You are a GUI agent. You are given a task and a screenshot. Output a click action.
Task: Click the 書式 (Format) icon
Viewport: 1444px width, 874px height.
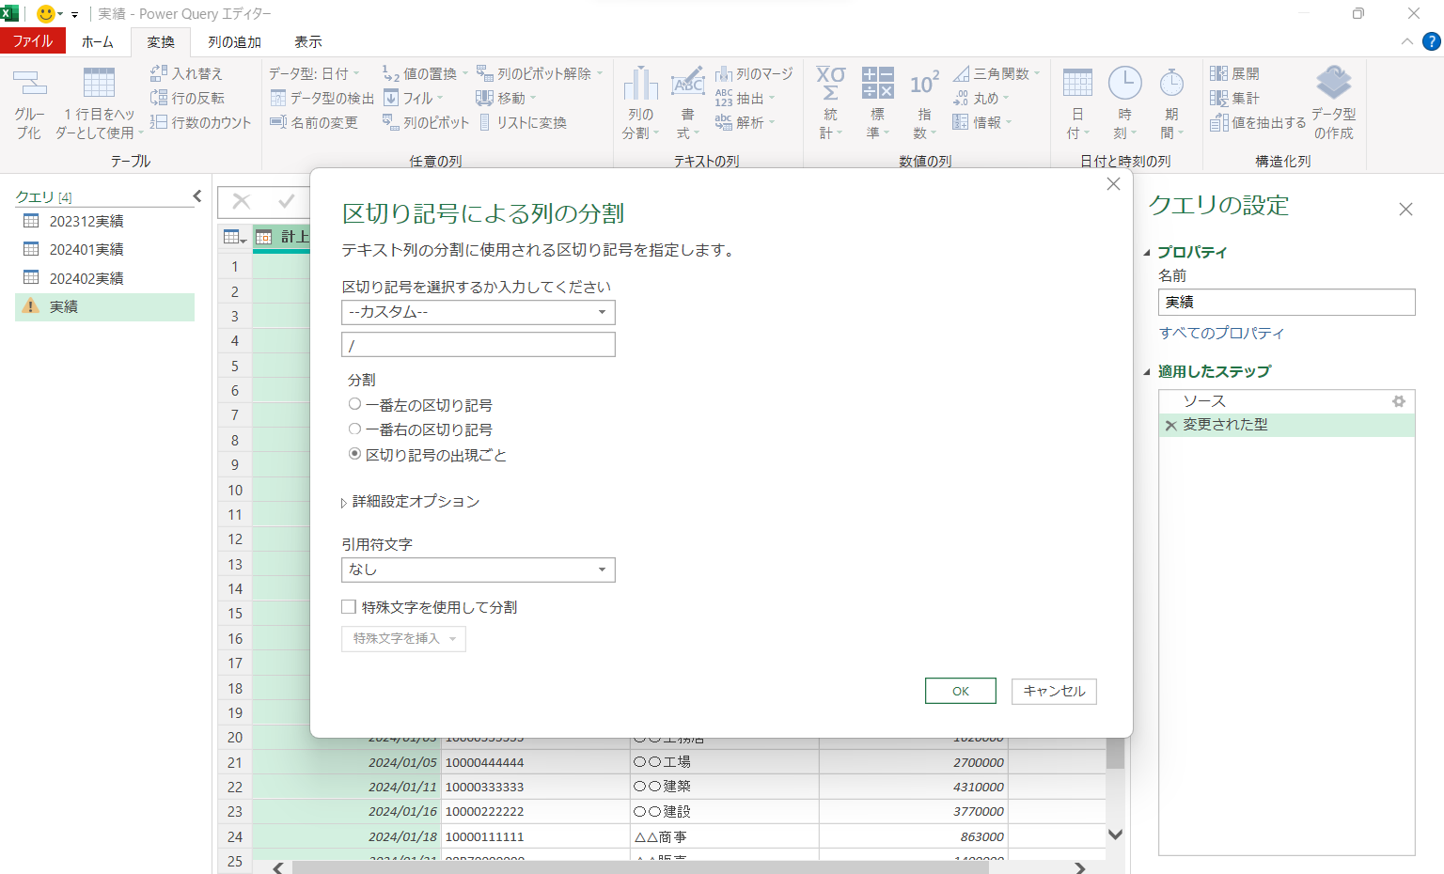click(x=687, y=83)
